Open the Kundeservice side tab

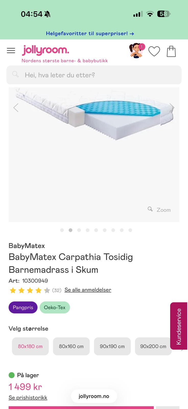(x=179, y=326)
